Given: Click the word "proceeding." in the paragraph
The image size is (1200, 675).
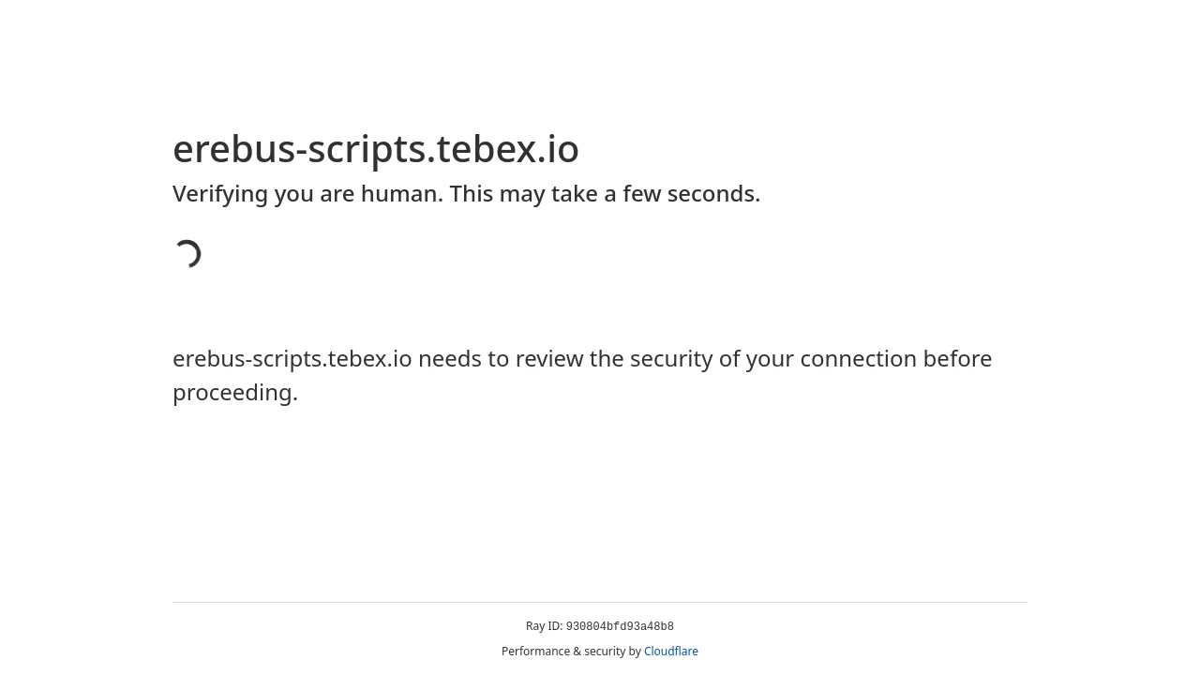Looking at the screenshot, I should (x=235, y=393).
